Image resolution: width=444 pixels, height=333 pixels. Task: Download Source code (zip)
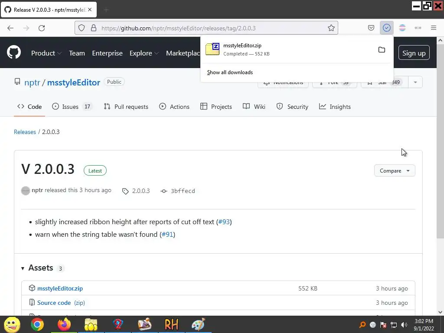click(x=61, y=303)
